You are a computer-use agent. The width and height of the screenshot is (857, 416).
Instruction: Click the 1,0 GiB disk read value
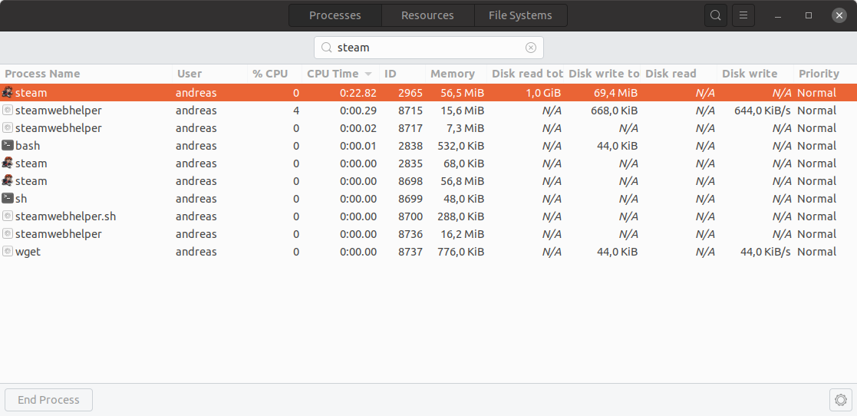click(543, 92)
